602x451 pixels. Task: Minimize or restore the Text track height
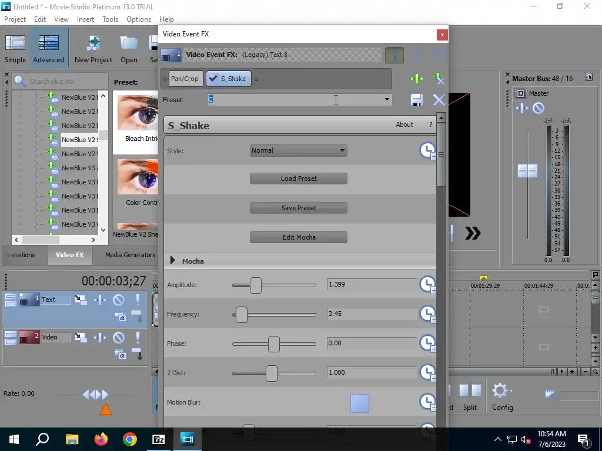[x=11, y=299]
